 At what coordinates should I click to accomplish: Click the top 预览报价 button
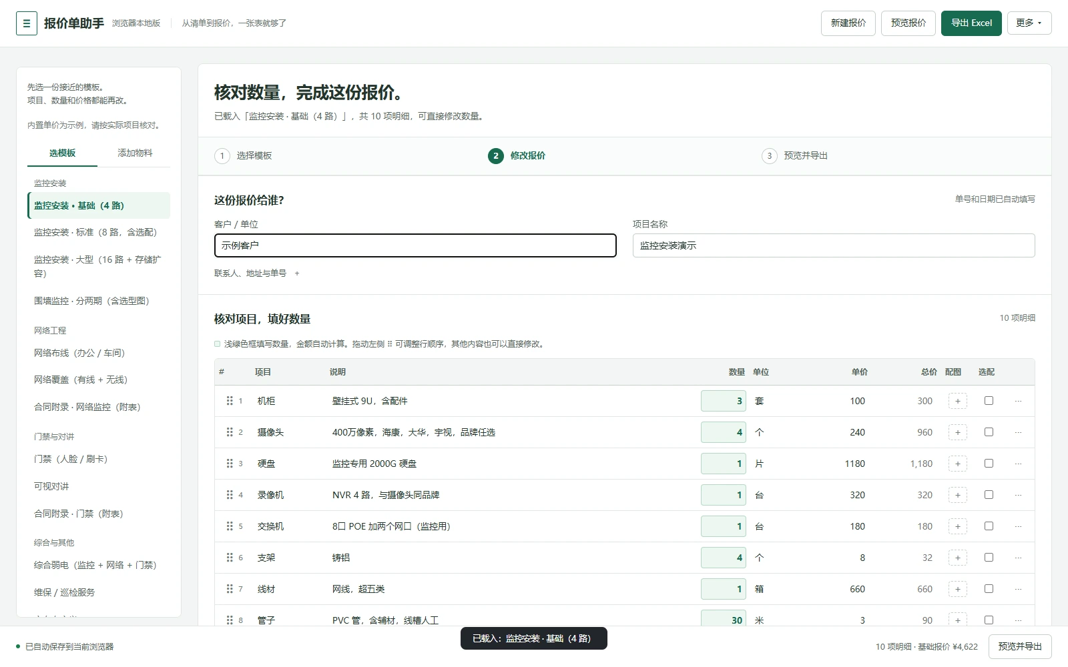click(908, 23)
